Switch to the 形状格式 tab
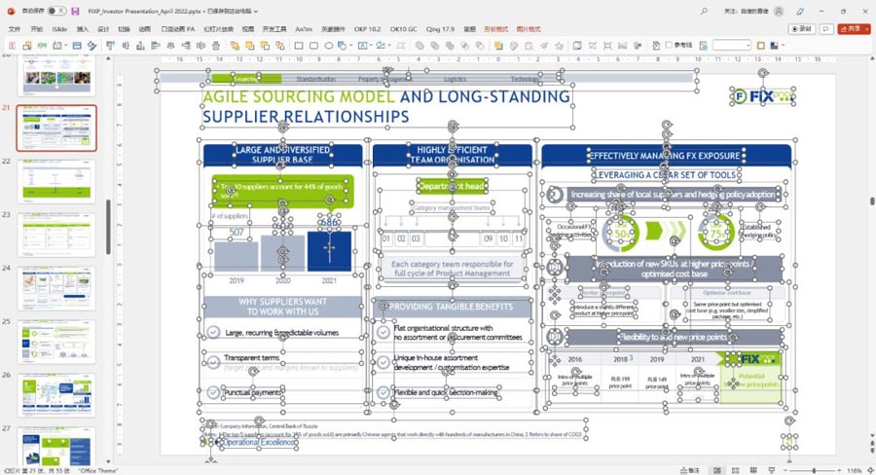Screen dimensions: 876x475 coord(495,29)
